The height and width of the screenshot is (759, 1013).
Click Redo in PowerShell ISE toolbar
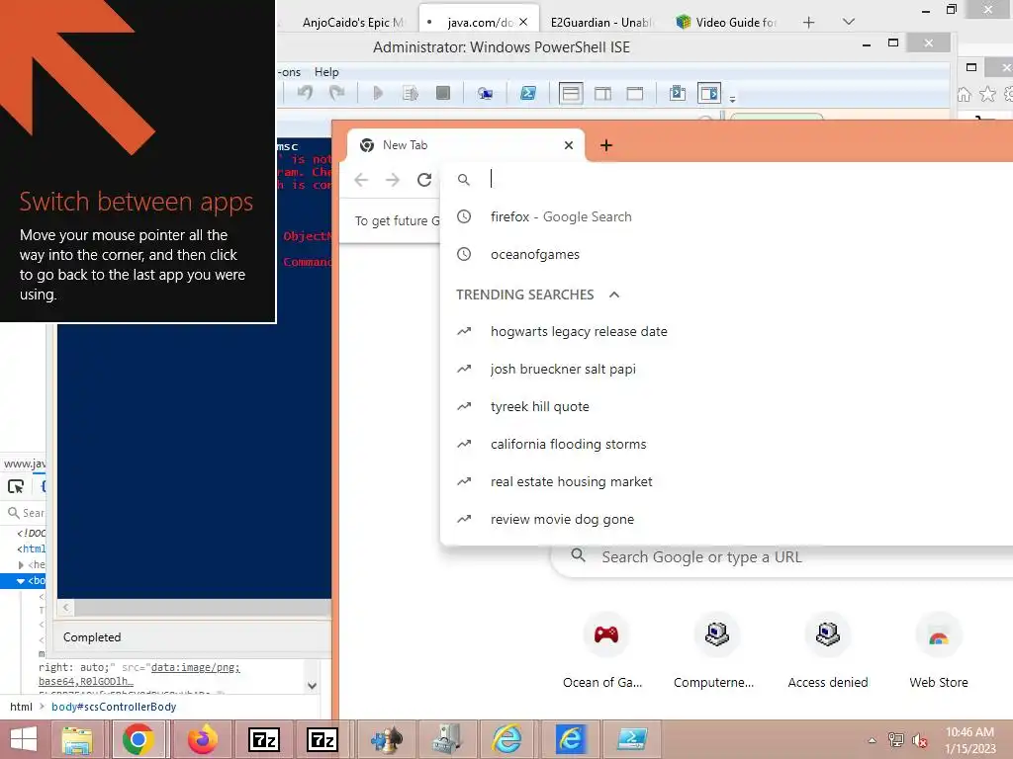(336, 93)
